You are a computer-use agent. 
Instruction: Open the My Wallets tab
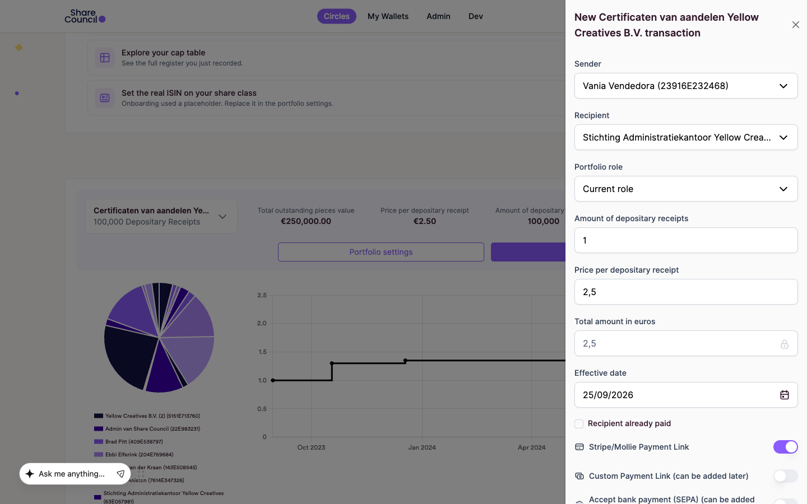[388, 16]
